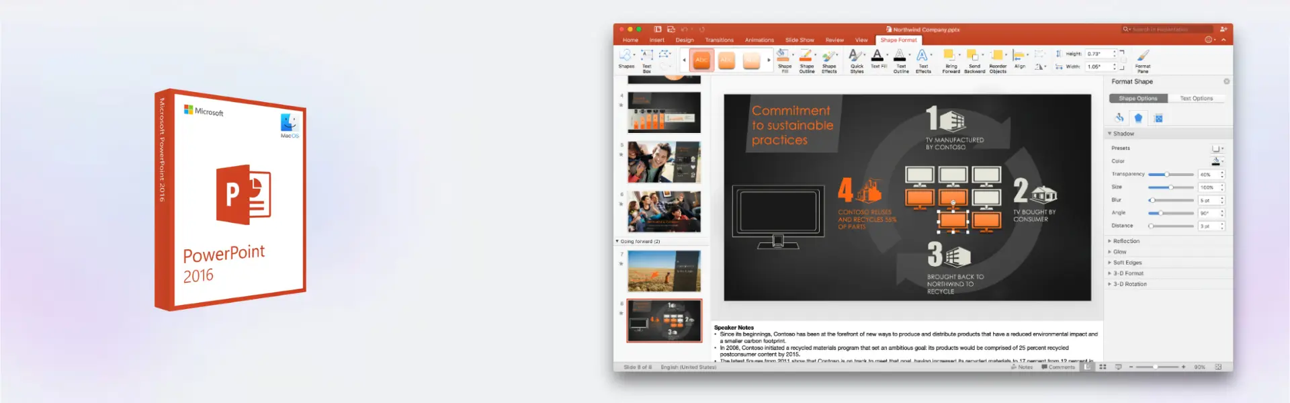Open the Format Pane button

[1143, 60]
